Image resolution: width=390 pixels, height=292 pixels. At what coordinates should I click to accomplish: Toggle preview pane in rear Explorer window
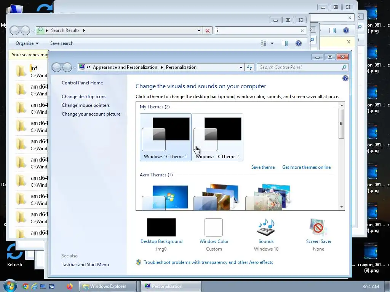[x=332, y=30]
